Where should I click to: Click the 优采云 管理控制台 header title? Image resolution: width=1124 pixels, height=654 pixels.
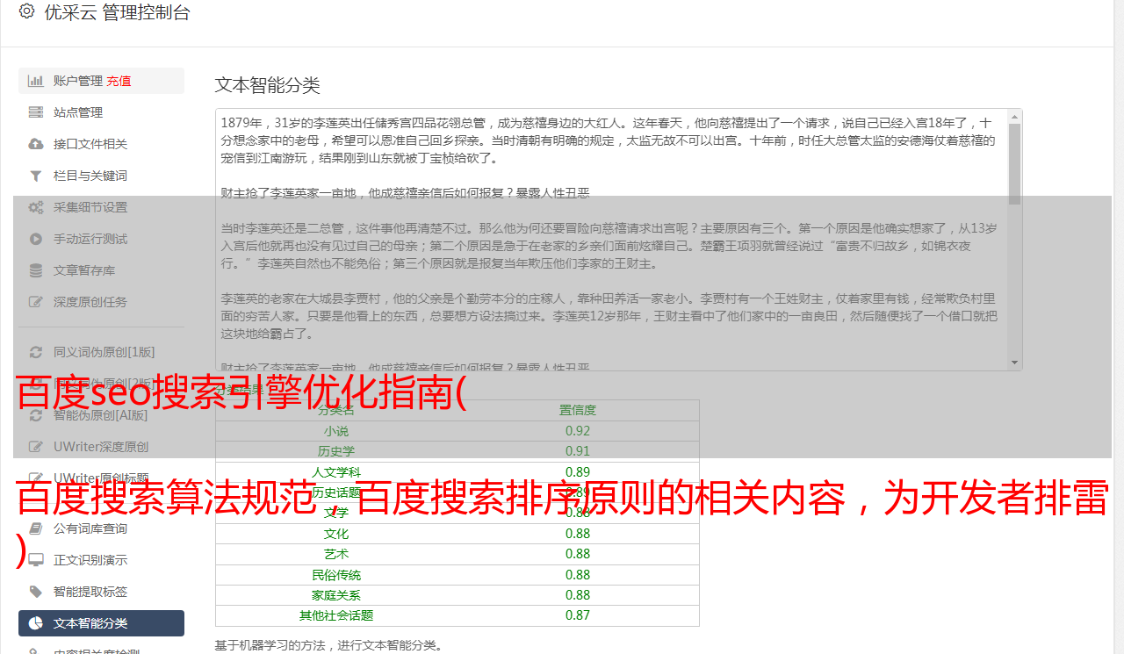117,12
